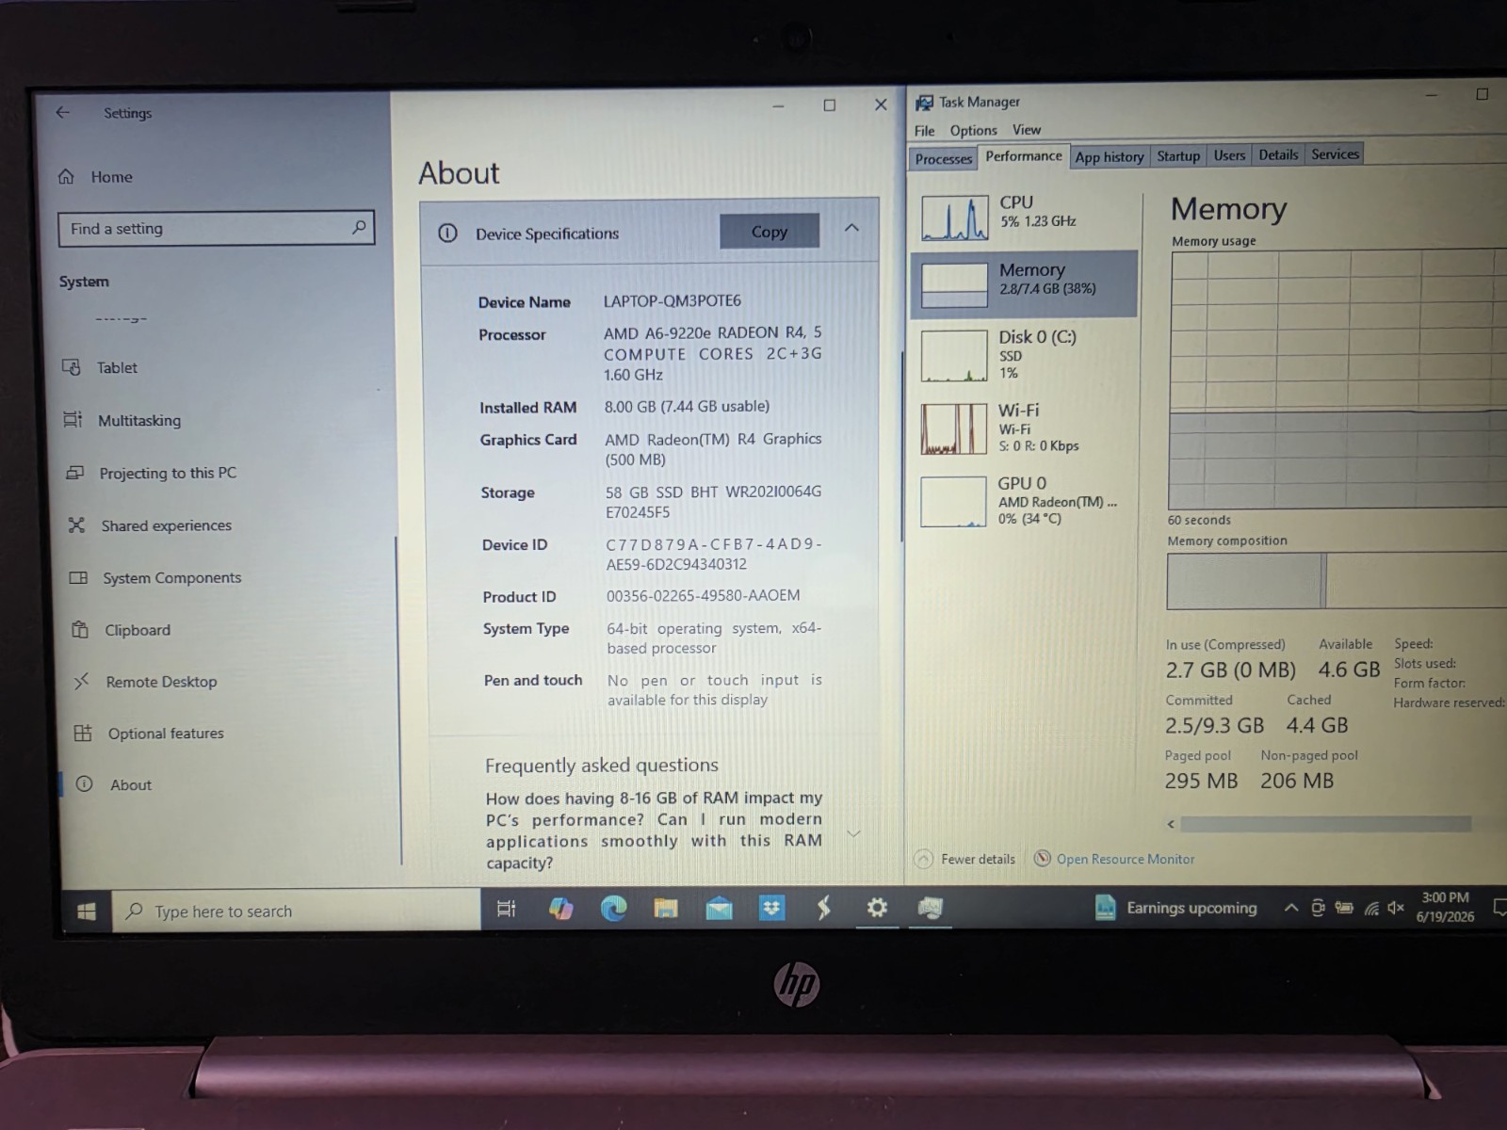Click the Settings back arrow
This screenshot has width=1507, height=1130.
point(62,112)
